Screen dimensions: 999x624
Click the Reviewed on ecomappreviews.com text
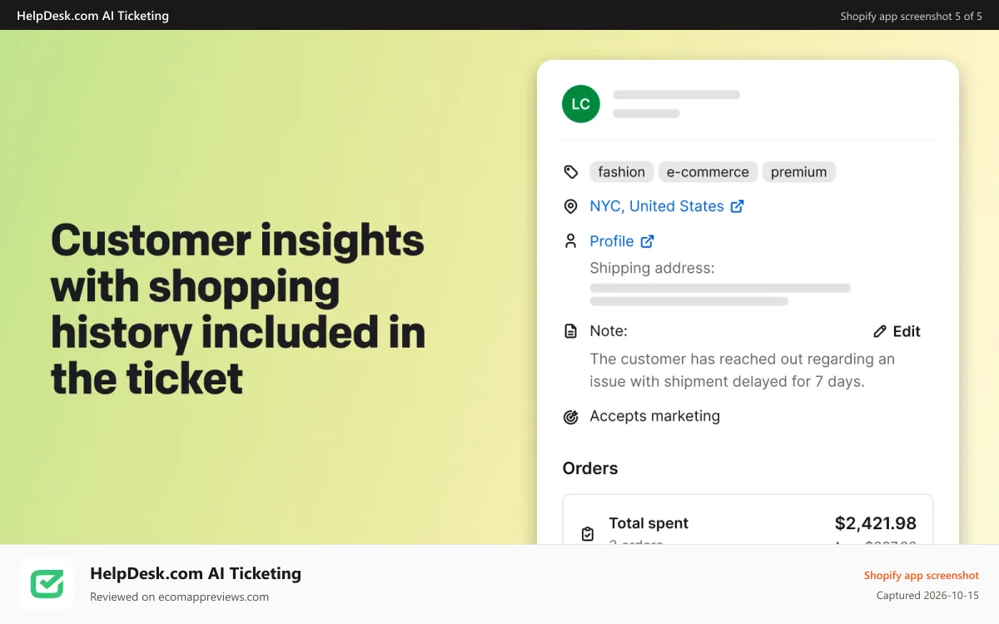(x=180, y=597)
